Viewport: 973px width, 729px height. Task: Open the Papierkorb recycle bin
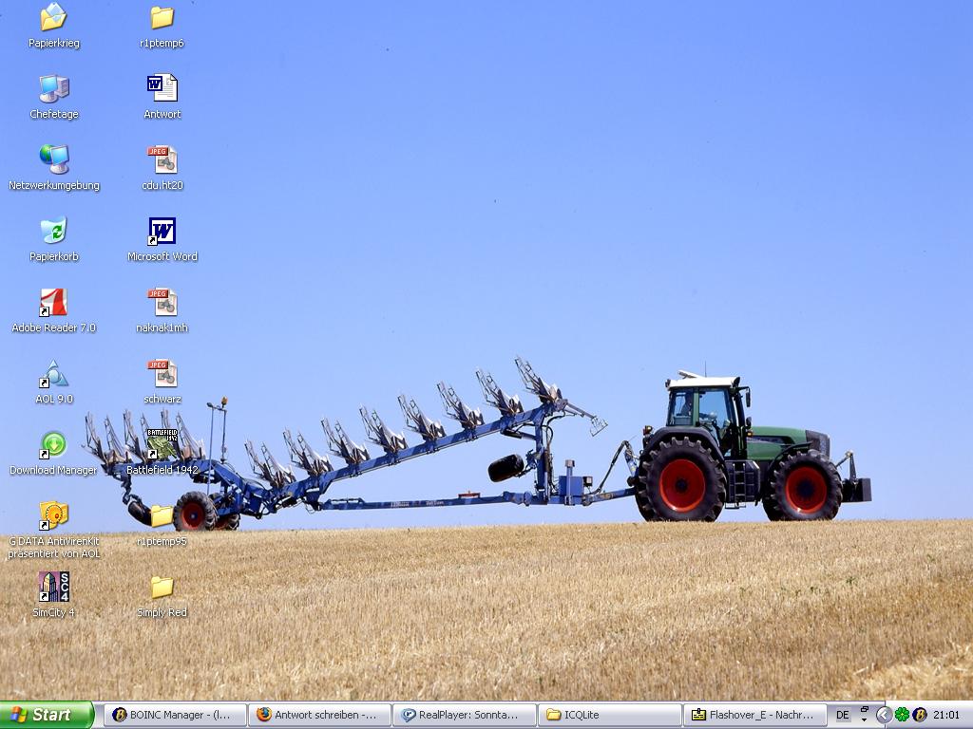pos(53,231)
